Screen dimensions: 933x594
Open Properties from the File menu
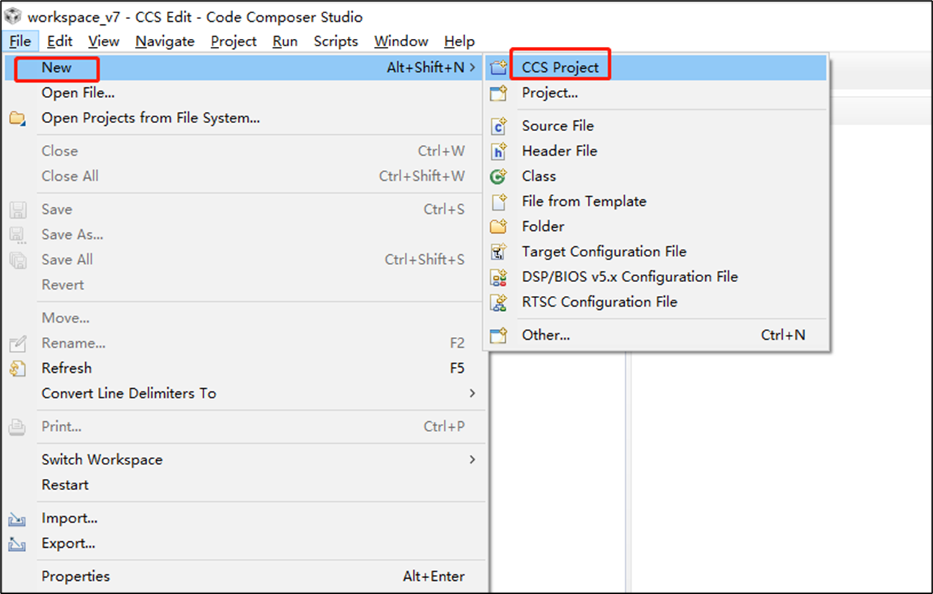(x=245, y=576)
